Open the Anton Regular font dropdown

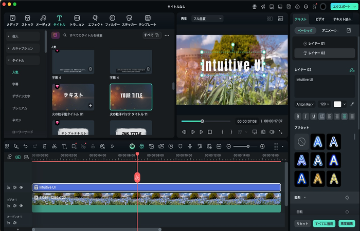pos(305,104)
